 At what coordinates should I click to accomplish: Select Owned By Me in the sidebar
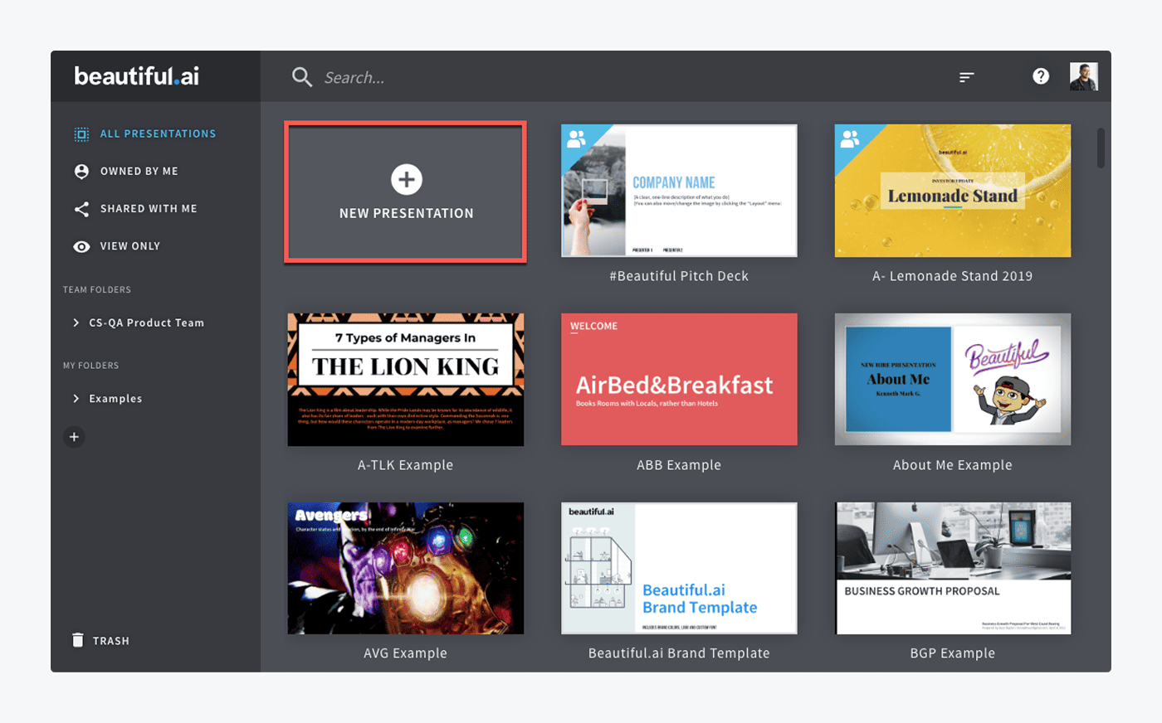(139, 172)
